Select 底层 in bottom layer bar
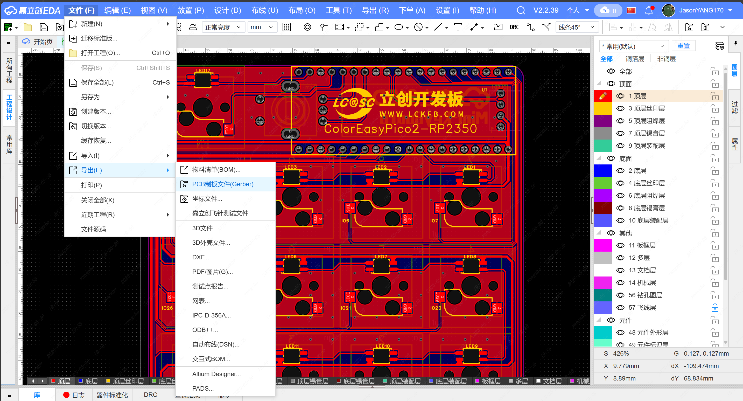Screen dimensions: 743x401 [88, 381]
